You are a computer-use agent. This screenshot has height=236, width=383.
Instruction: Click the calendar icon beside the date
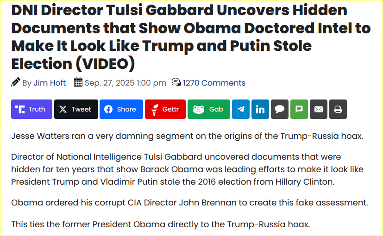pos(78,82)
